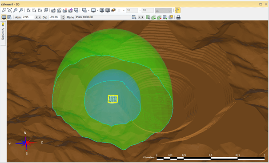This screenshot has width=269, height=163.
Task: Toggle the active 3D view mode button
Action: click(4, 17)
